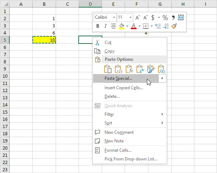Select Paste Link clipboard icon
This screenshot has height=173, width=217.
click(x=161, y=69)
